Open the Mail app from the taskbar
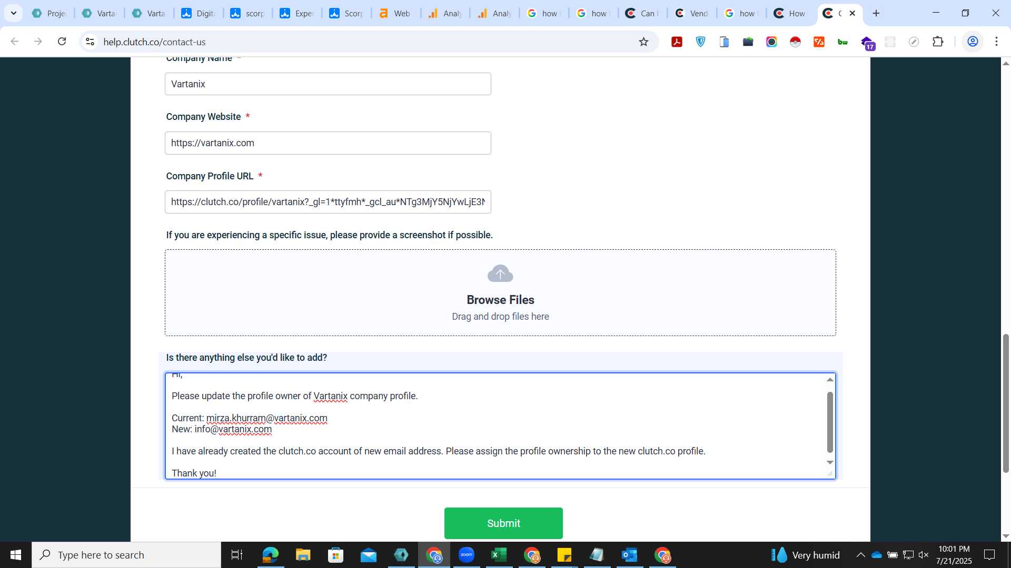The image size is (1011, 568). (368, 555)
